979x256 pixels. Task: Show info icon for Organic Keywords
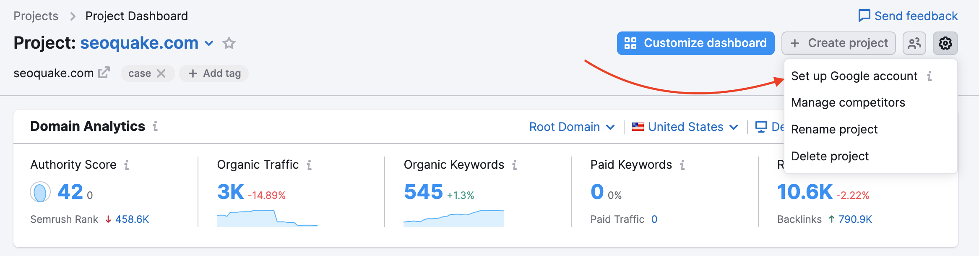(x=515, y=165)
